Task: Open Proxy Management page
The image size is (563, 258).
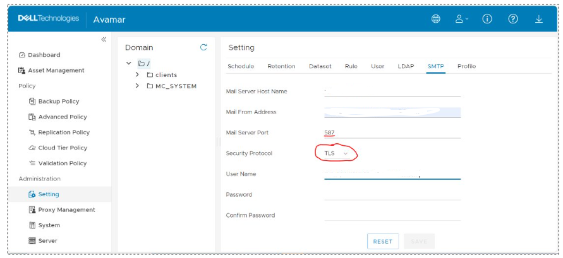Action: click(x=67, y=209)
